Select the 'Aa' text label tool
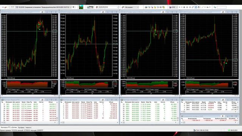 tap(208, 7)
